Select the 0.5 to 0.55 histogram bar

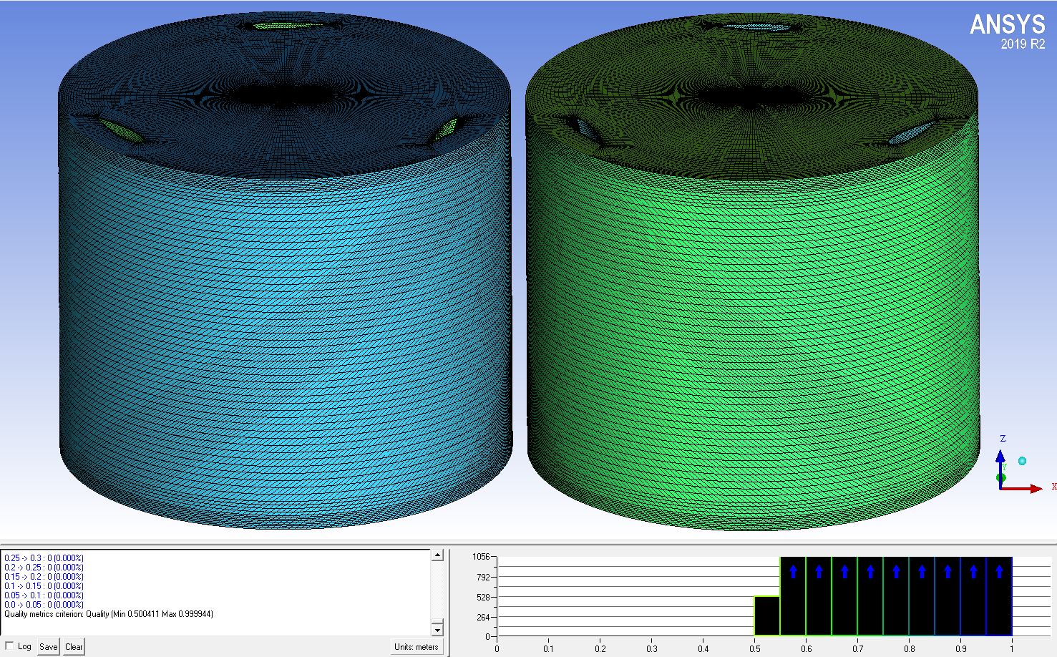[767, 615]
